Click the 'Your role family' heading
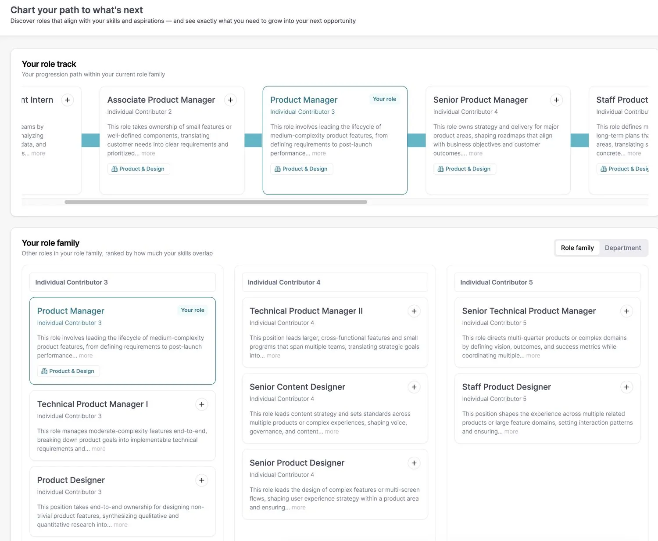The width and height of the screenshot is (658, 541). (x=50, y=243)
